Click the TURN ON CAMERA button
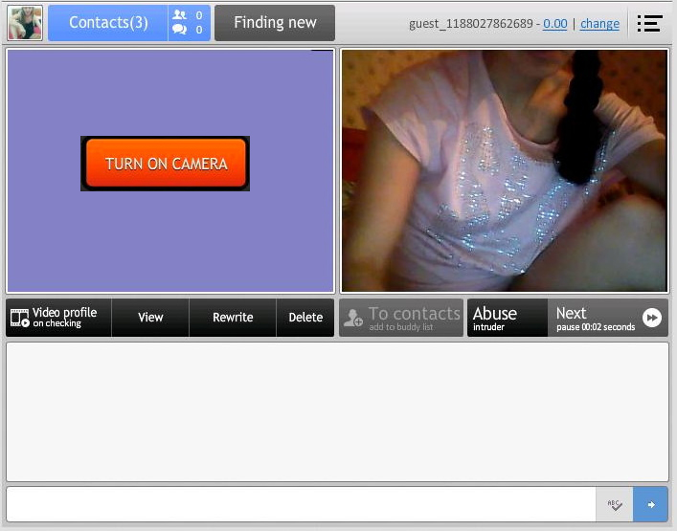 click(166, 164)
